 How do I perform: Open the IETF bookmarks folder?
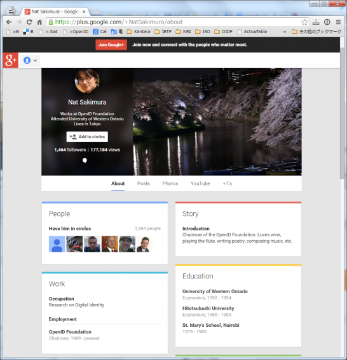tap(163, 32)
